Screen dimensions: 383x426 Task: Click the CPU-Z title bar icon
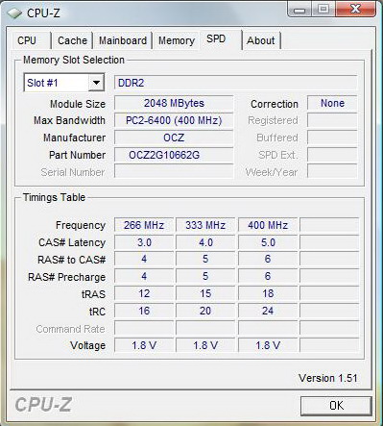click(14, 13)
